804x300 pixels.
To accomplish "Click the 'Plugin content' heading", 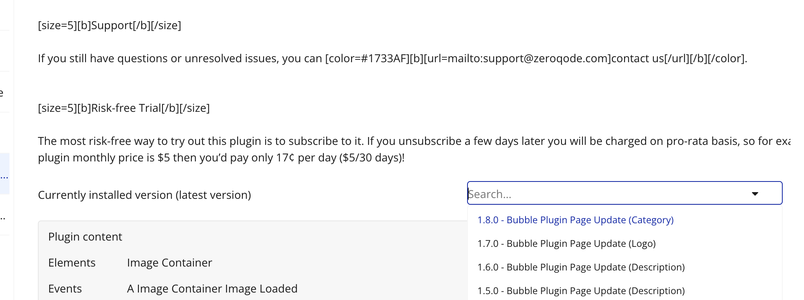I will point(85,237).
